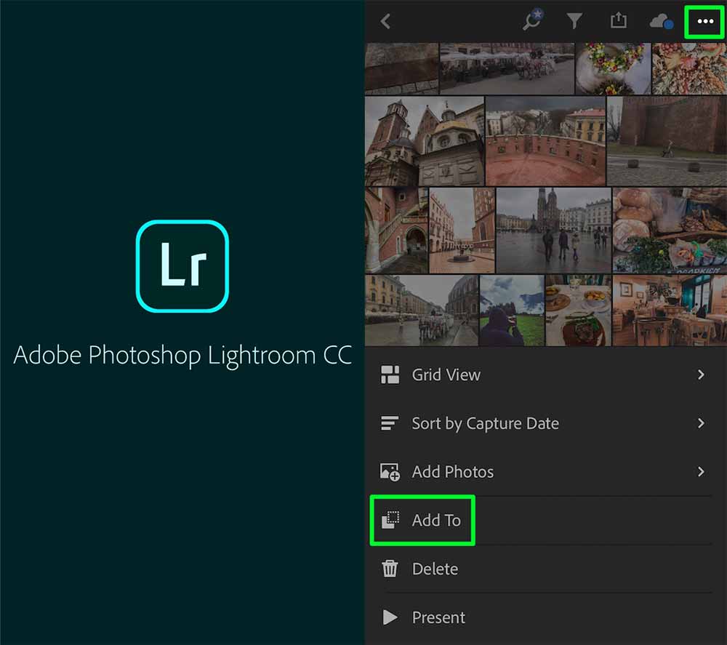Select Delete menu entry
Screen dimensions: 727x645
[546, 569]
